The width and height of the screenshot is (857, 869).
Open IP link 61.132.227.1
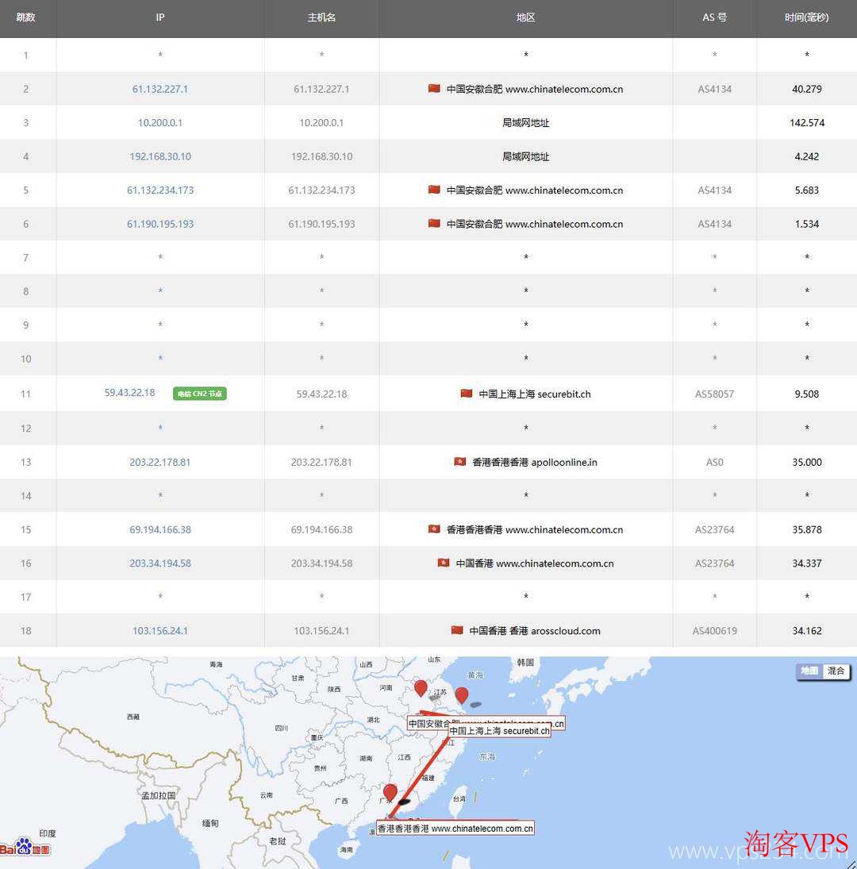tap(160, 89)
